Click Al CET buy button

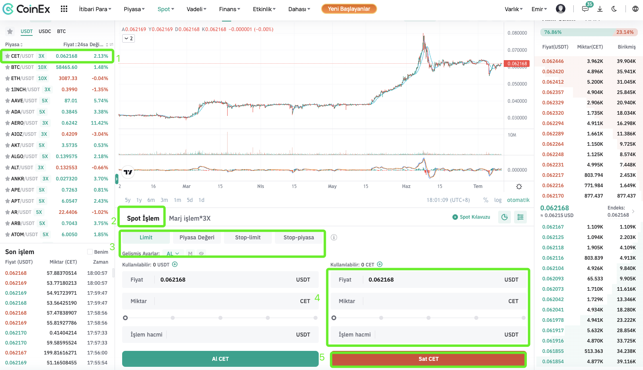220,359
